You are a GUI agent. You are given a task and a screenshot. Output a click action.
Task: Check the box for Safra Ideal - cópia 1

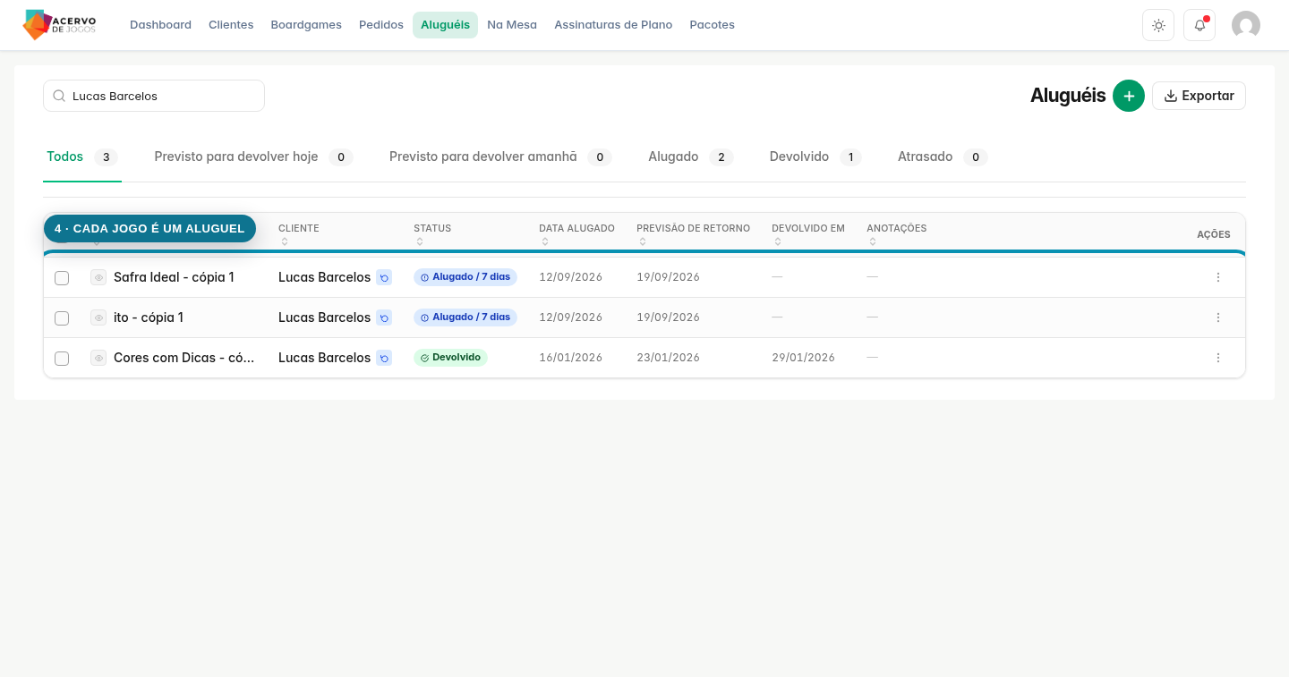pos(62,278)
